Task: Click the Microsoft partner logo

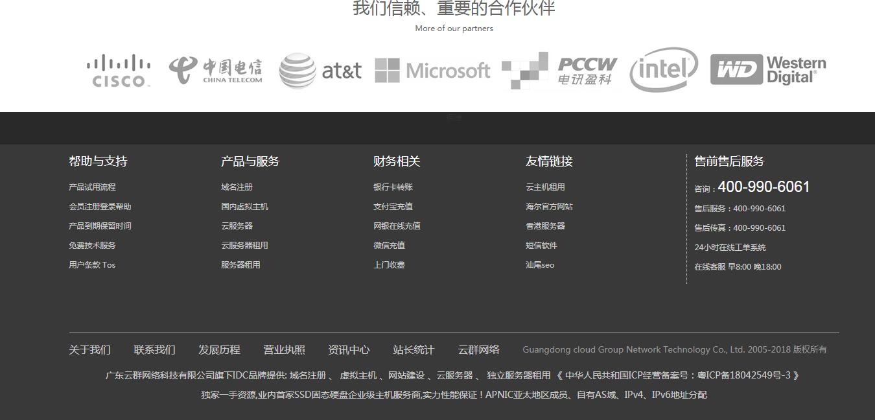Action: click(432, 71)
